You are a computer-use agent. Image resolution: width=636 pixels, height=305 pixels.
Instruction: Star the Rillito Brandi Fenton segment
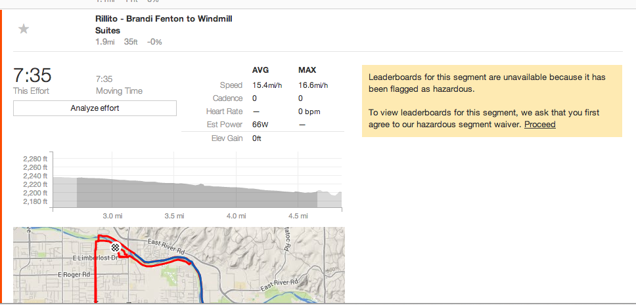click(24, 29)
